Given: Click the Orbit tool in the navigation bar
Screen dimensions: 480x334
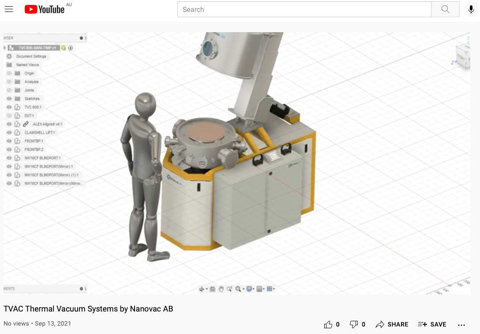Looking at the screenshot, I should (202, 289).
